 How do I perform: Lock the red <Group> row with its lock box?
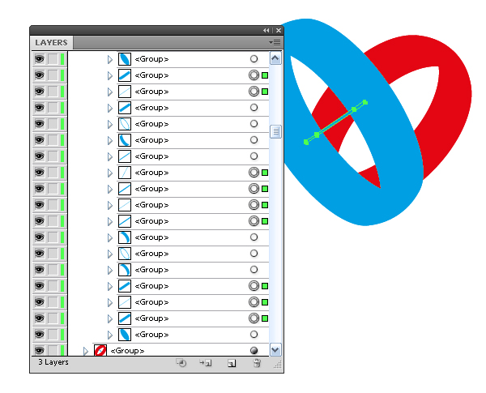(x=53, y=351)
